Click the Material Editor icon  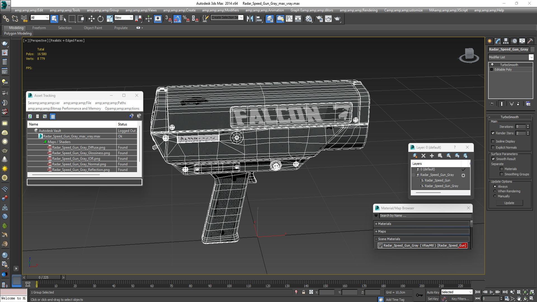coord(309,19)
